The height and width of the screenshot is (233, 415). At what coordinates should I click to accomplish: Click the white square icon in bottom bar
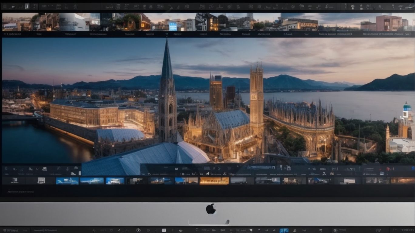[164, 230]
